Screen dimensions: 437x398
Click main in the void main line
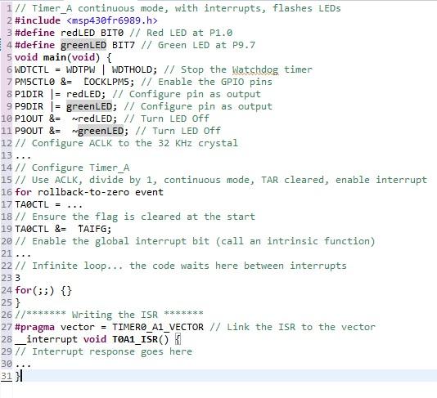[x=54, y=57]
